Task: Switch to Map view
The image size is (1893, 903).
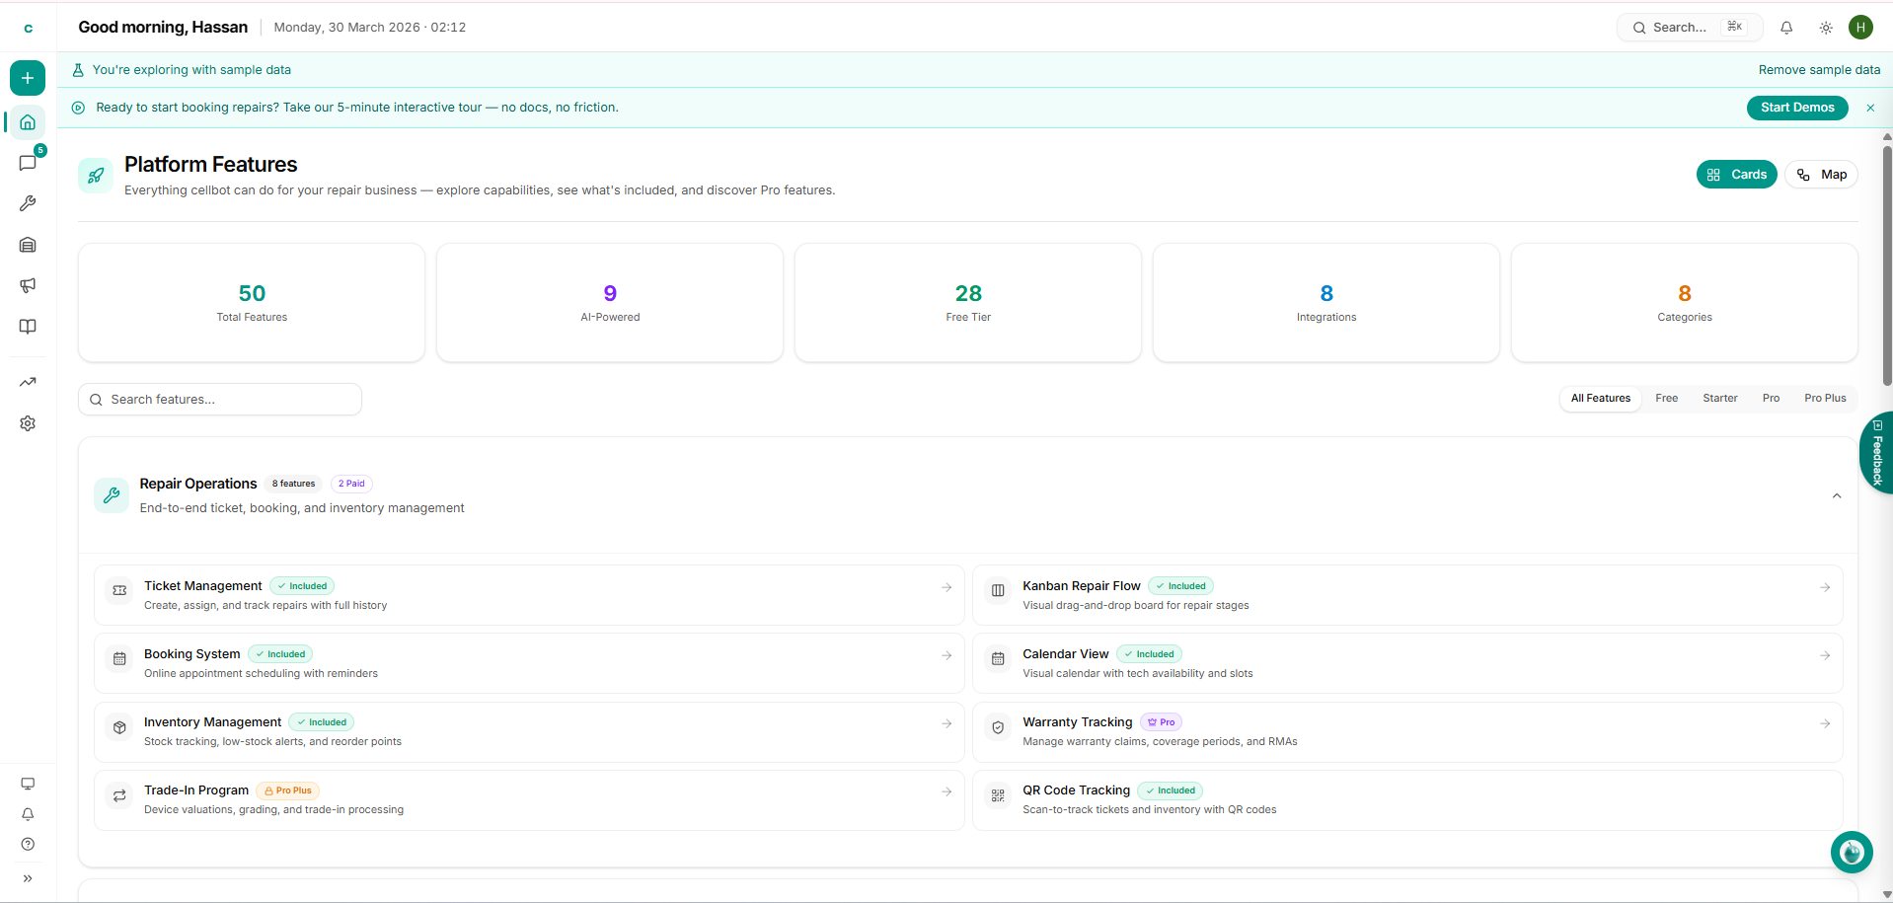Action: tap(1821, 175)
